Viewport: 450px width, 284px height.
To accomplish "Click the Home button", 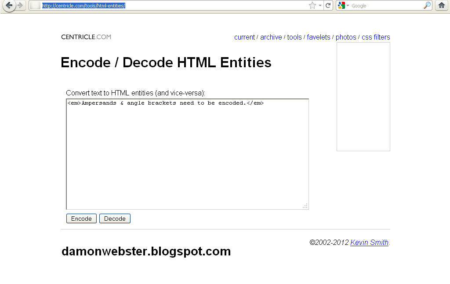I will tap(441, 6).
